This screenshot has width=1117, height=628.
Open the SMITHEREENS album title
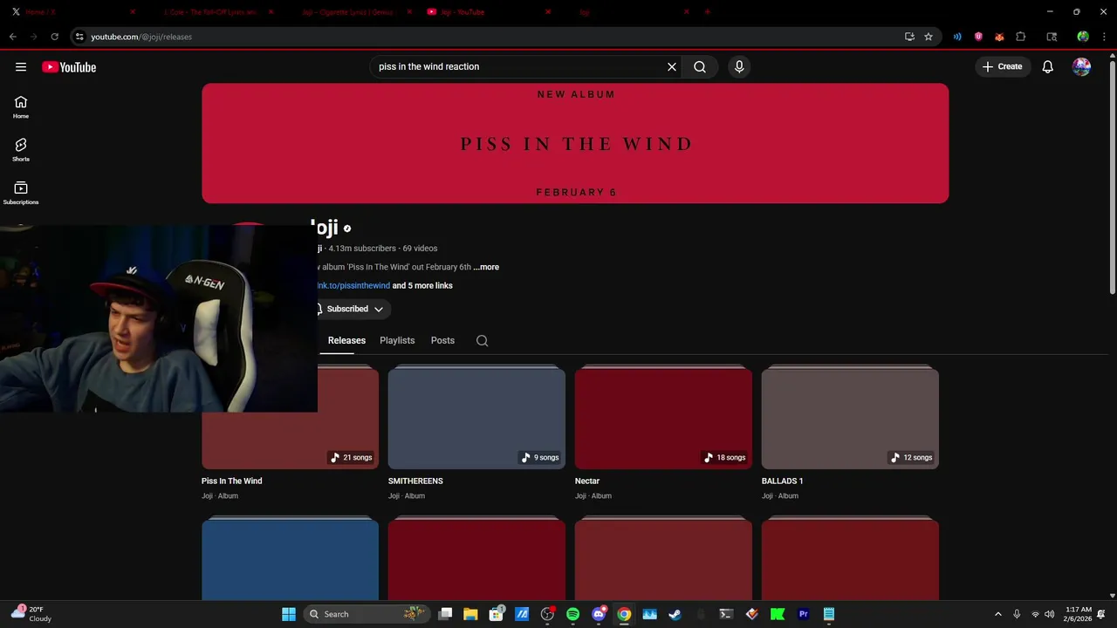click(x=415, y=481)
